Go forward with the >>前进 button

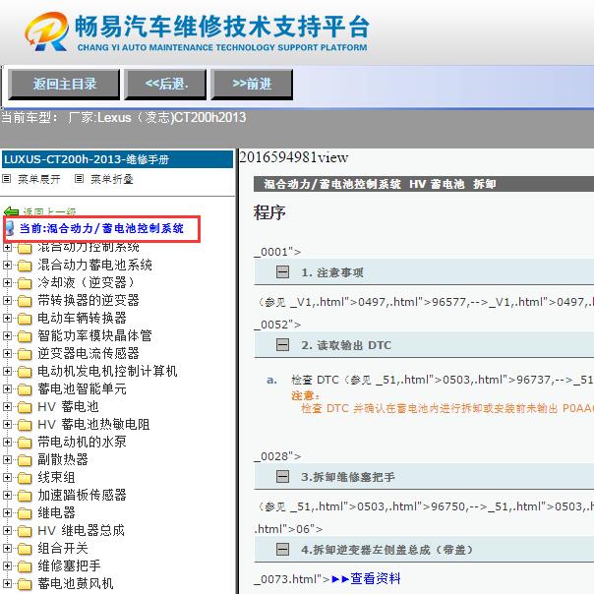252,85
